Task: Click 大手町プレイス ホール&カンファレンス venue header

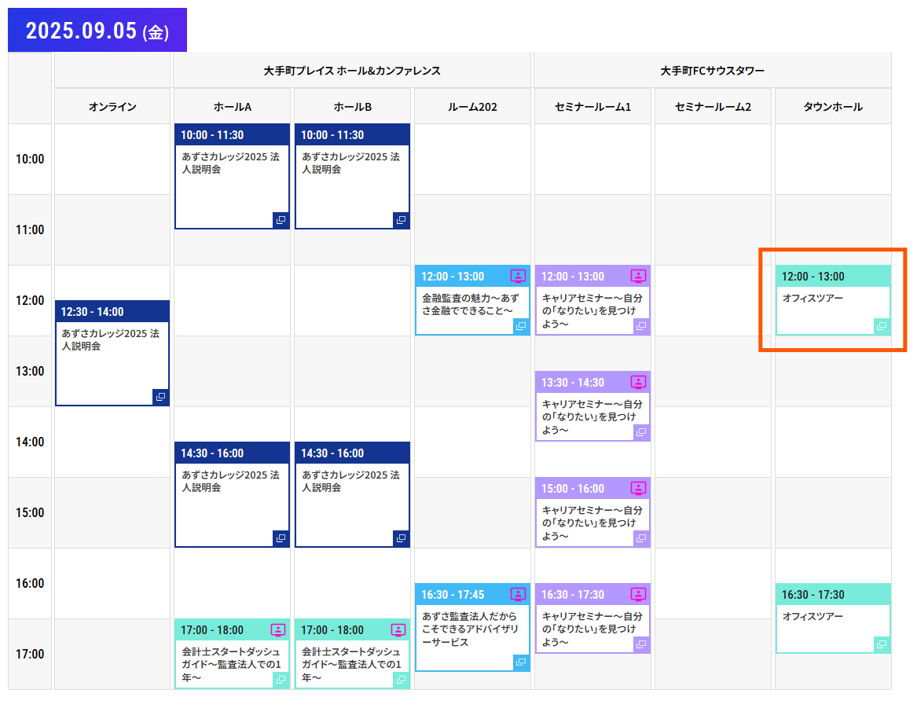Action: [352, 71]
